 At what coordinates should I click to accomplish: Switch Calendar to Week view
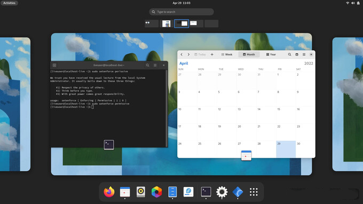click(x=227, y=54)
